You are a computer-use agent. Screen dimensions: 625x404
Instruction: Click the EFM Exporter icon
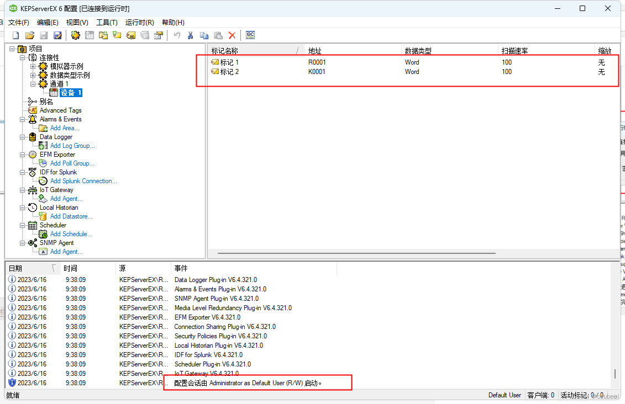coord(32,155)
